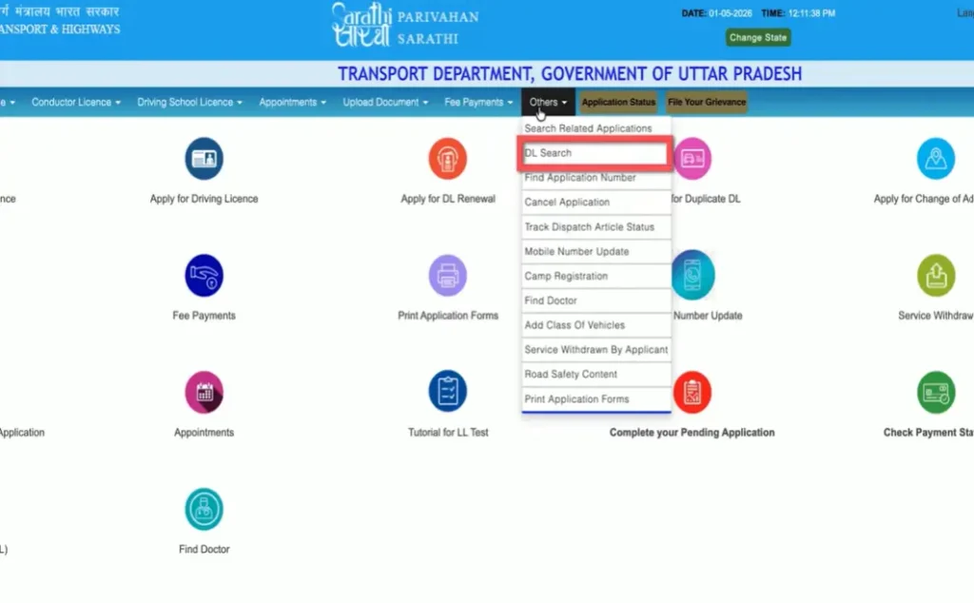
Task: Click the Fee Payments tile label
Action: (x=204, y=316)
